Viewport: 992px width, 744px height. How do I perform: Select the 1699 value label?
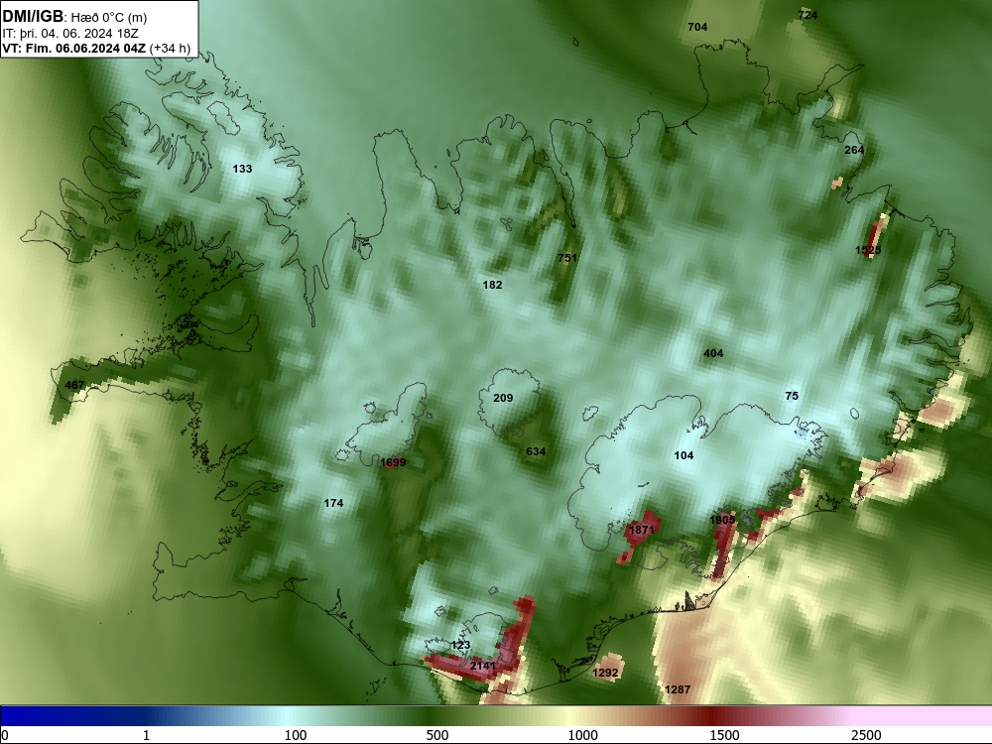tap(393, 462)
